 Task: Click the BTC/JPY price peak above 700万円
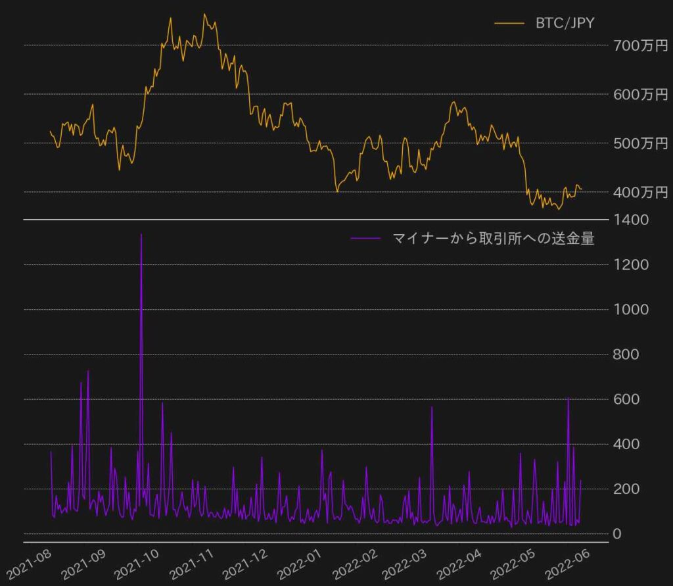204,14
